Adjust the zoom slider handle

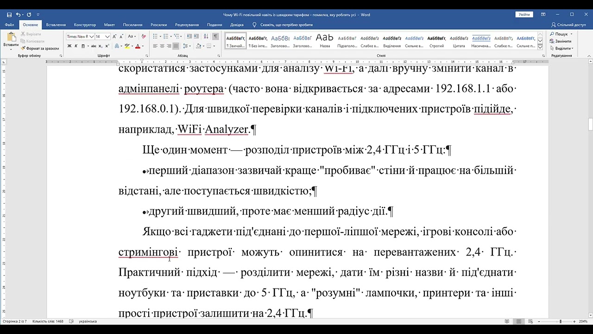(x=560, y=321)
